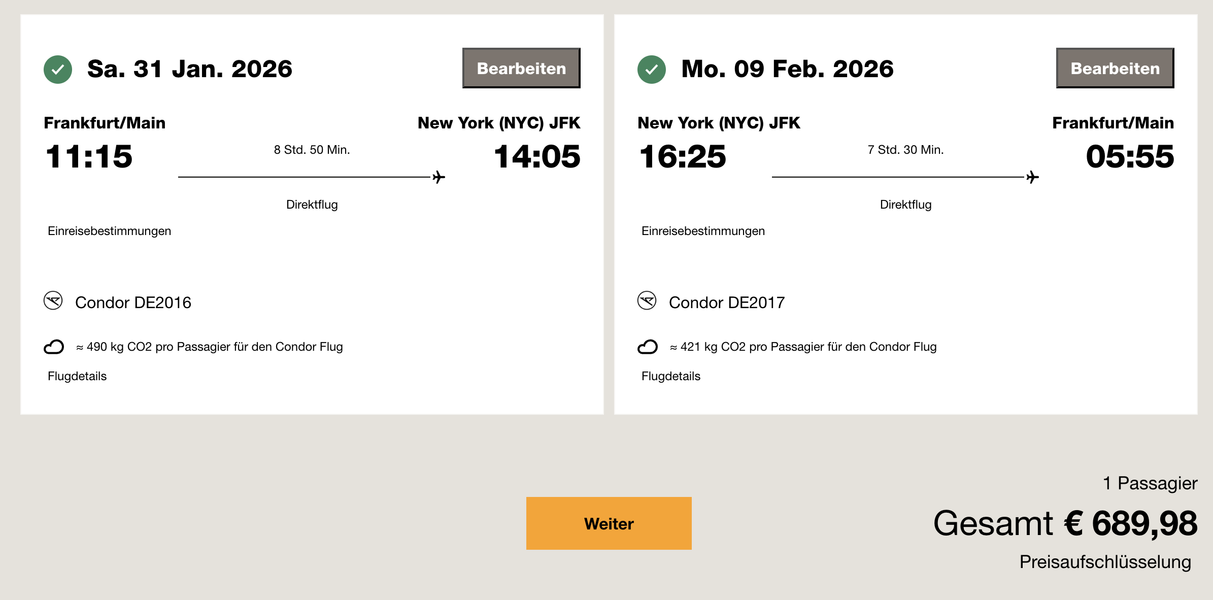1213x600 pixels.
Task: Expand Flugdetails for flight DE2017
Action: [x=671, y=376]
